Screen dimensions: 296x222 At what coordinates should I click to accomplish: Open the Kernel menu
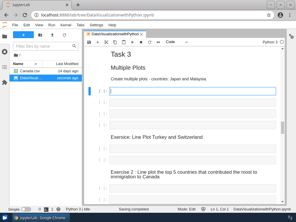(x=66, y=25)
